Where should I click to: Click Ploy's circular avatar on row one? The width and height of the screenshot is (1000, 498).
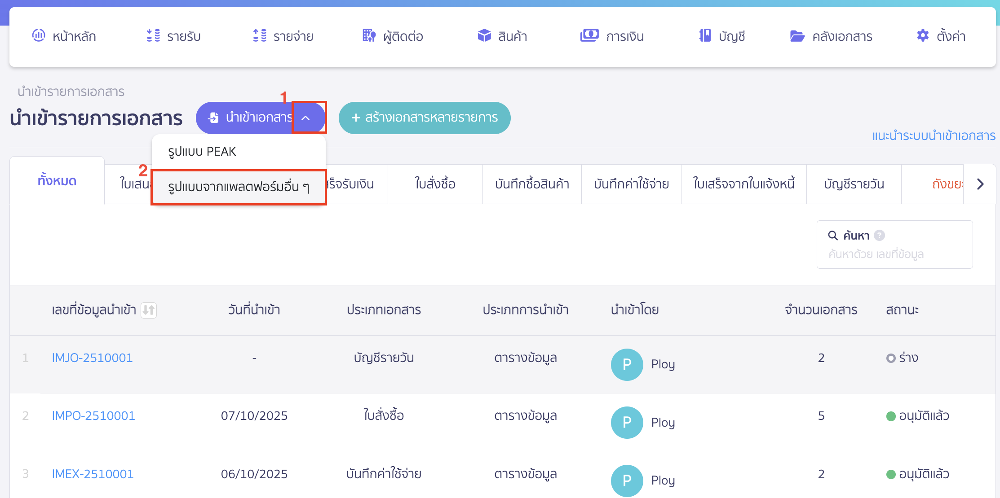click(627, 365)
